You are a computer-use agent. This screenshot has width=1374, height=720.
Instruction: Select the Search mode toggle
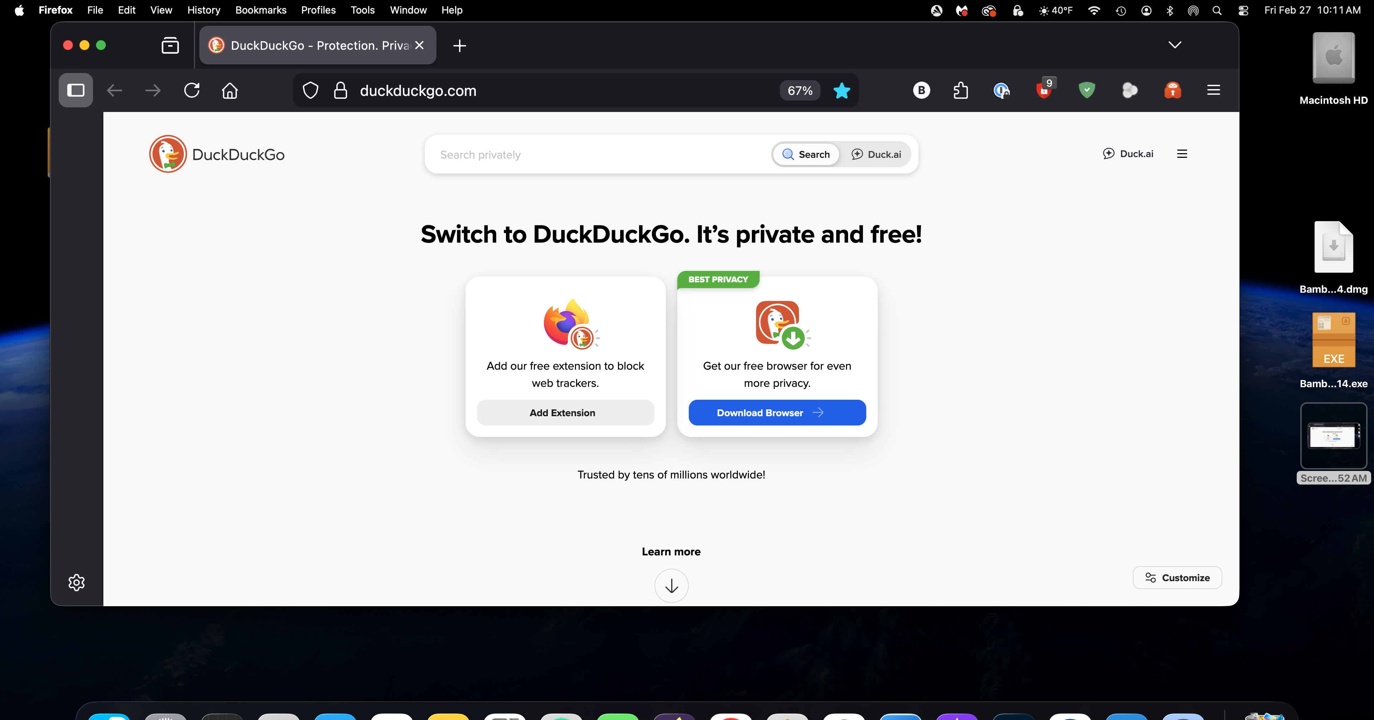click(806, 154)
